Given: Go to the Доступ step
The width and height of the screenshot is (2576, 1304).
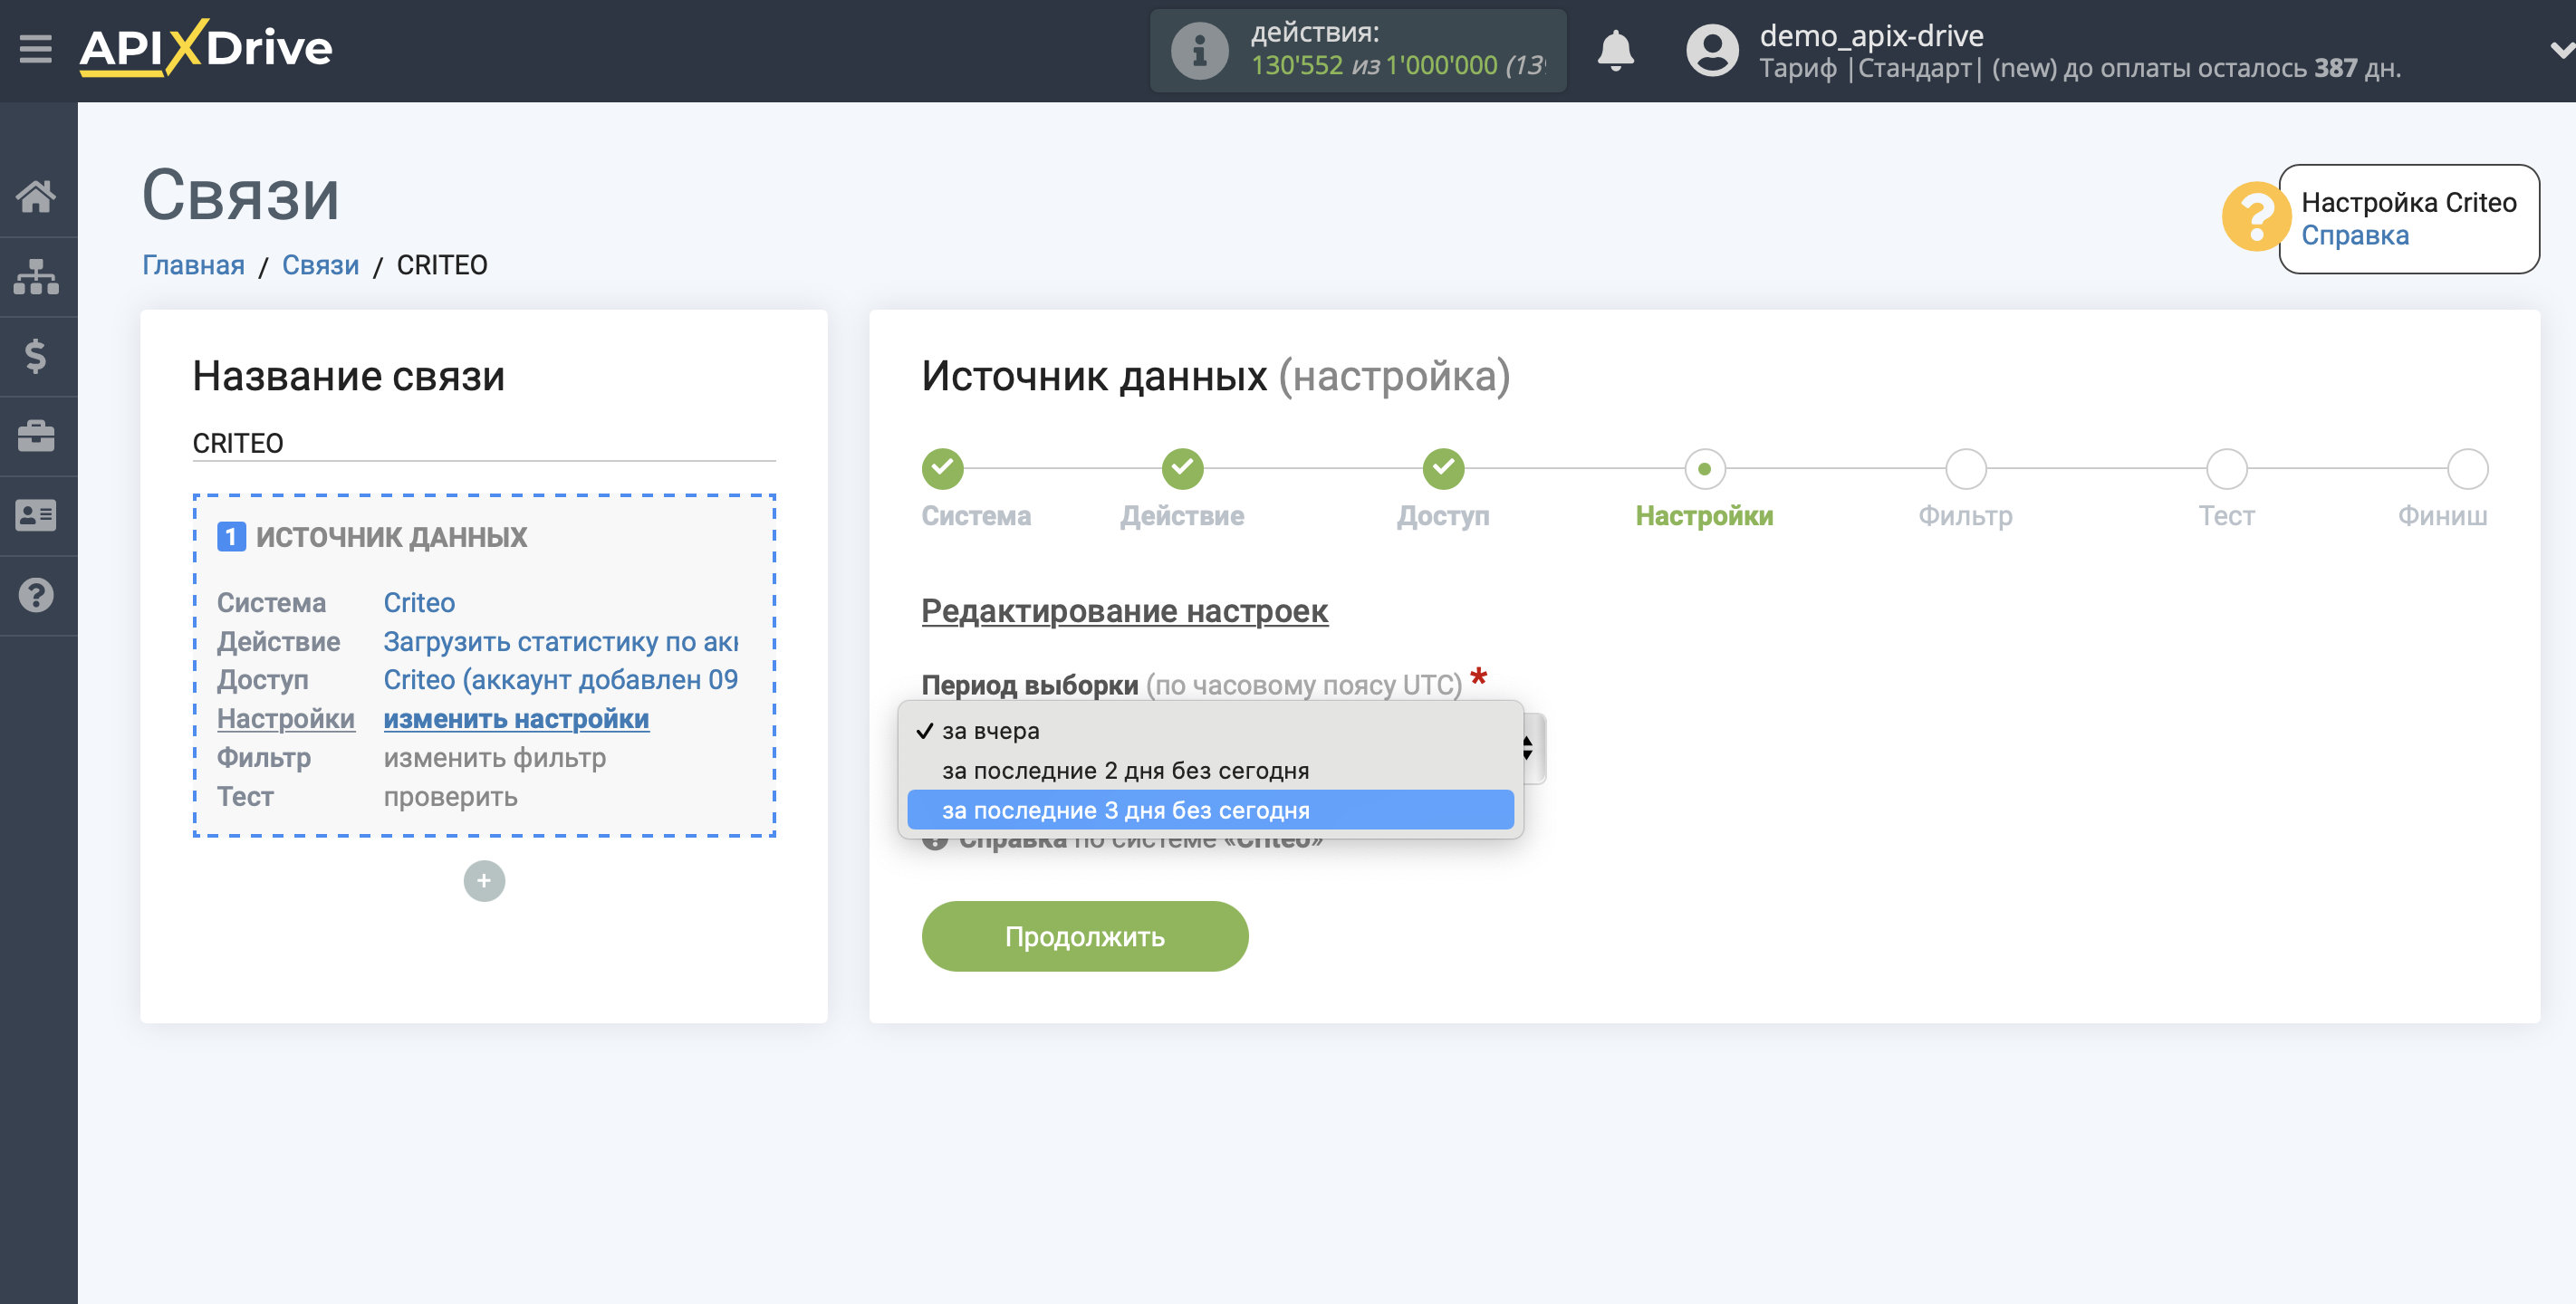Looking at the screenshot, I should tap(1443, 469).
